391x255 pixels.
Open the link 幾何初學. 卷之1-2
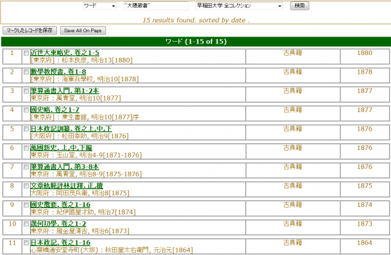pos(58,224)
